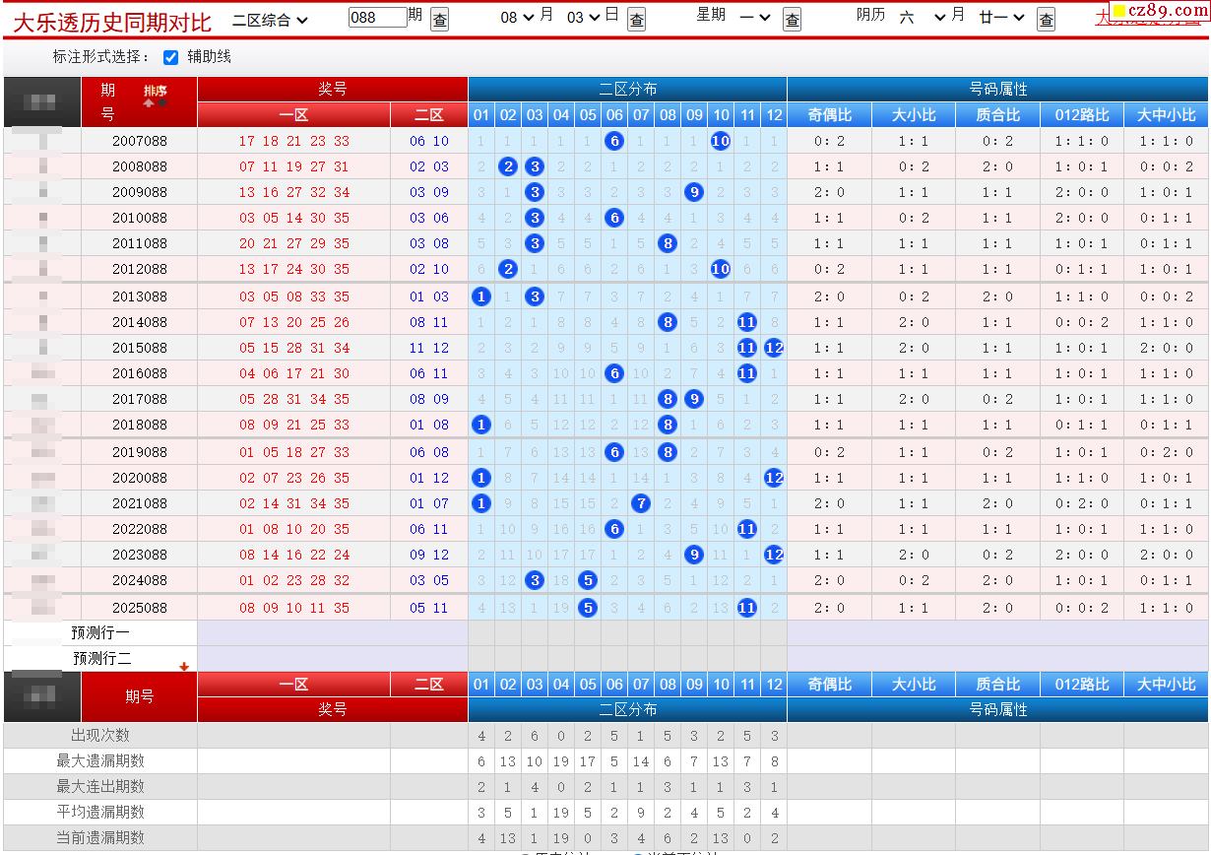Click the 查 button after the 星期 dropdown
The image size is (1211, 855).
click(792, 19)
